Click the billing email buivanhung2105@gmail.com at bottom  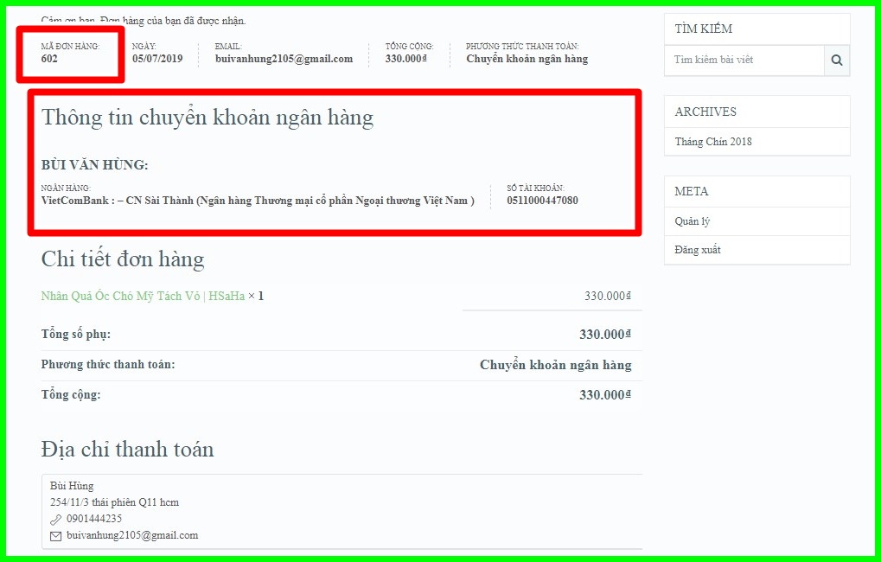(x=132, y=535)
